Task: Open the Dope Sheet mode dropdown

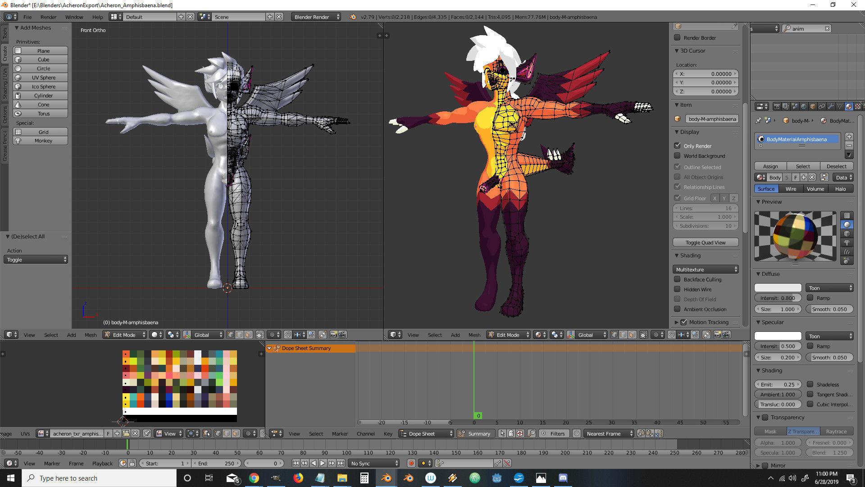Action: pyautogui.click(x=426, y=433)
